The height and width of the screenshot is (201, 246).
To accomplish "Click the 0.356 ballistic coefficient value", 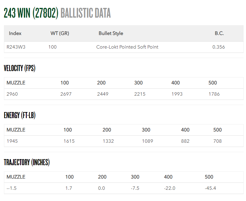I will point(219,47).
